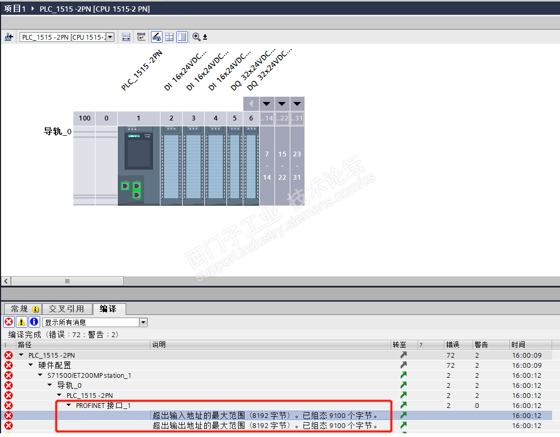Click the horizontal scrollbar thumb
This screenshot has height=437, width=560.
pyautogui.click(x=67, y=281)
